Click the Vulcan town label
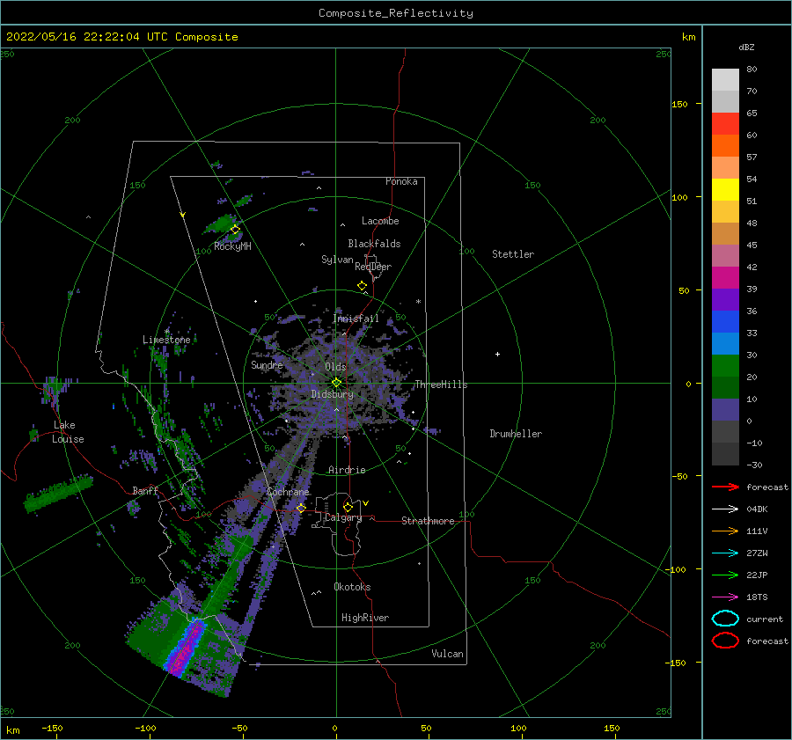Image resolution: width=792 pixels, height=740 pixels. pos(448,654)
